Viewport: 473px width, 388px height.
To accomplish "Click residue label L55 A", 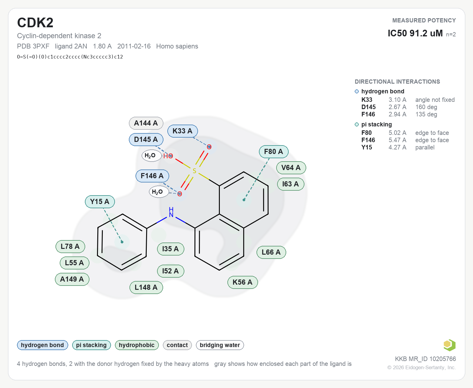I will point(74,263).
